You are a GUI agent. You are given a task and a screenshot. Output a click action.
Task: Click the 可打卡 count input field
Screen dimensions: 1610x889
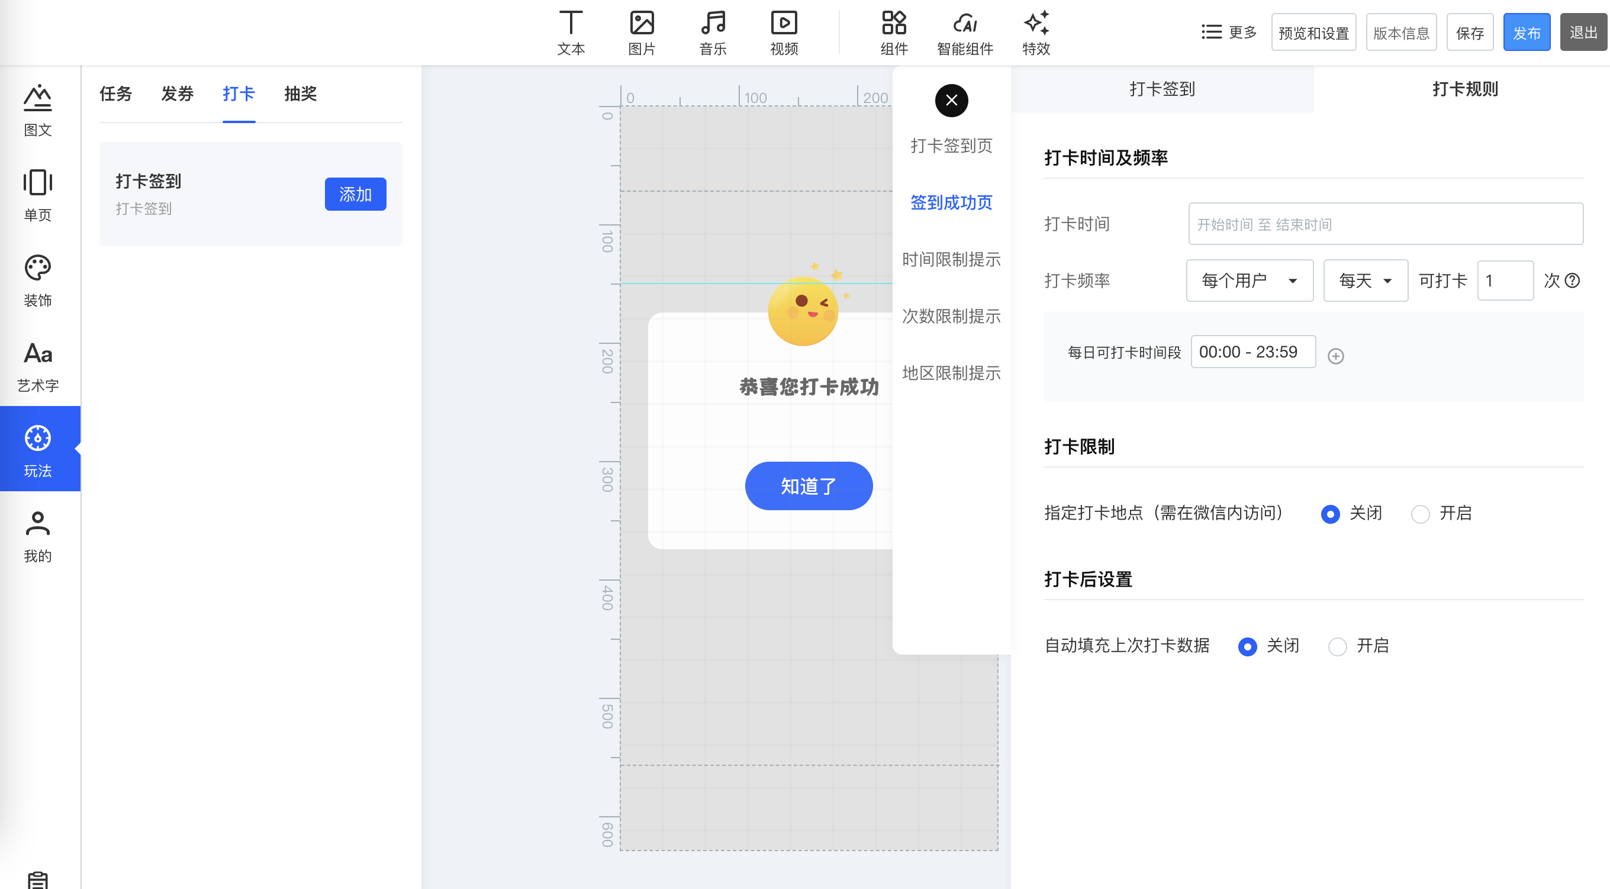1505,280
